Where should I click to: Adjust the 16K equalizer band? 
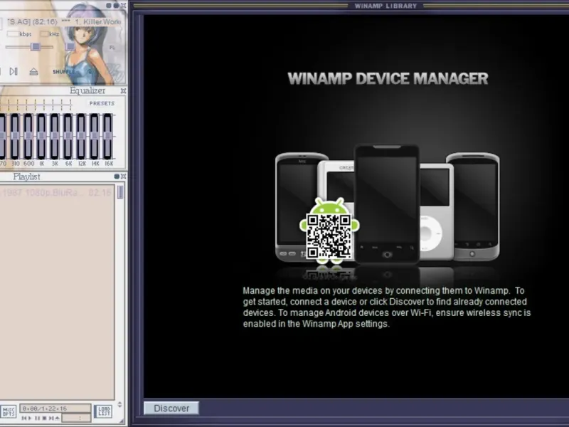coord(107,136)
